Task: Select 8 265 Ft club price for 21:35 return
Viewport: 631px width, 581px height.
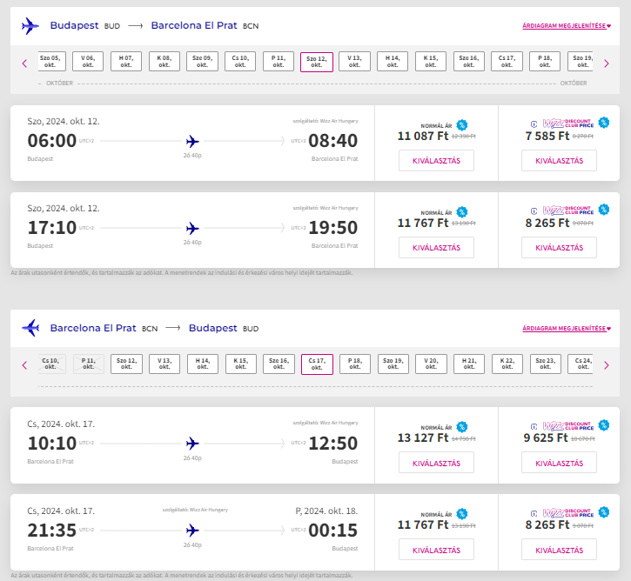Action: 559,550
